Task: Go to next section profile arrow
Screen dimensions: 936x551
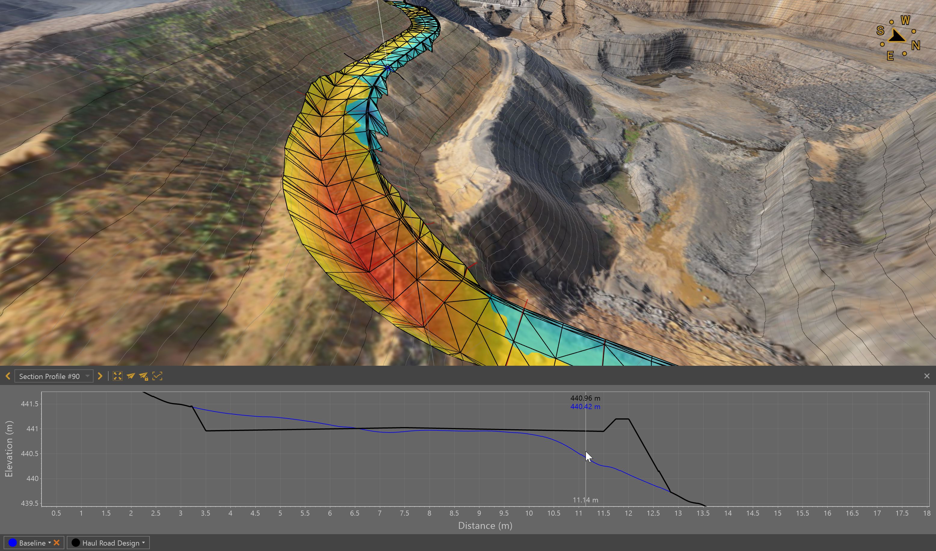Action: [x=100, y=376]
